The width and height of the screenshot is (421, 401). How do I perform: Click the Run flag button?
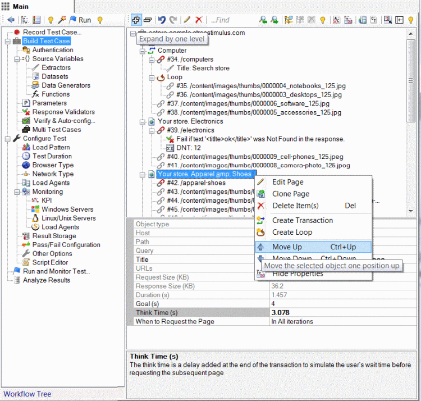80,20
